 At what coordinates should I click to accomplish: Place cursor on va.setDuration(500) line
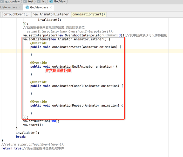41,121
